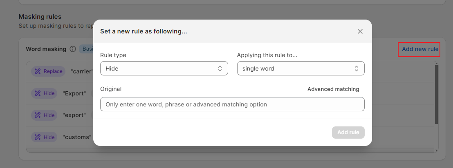The width and height of the screenshot is (453, 168).
Task: Click the Basic badge next to Word masking
Action: [86, 49]
